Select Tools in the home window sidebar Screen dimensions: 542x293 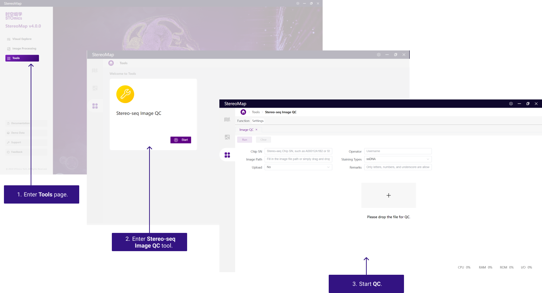pos(22,58)
